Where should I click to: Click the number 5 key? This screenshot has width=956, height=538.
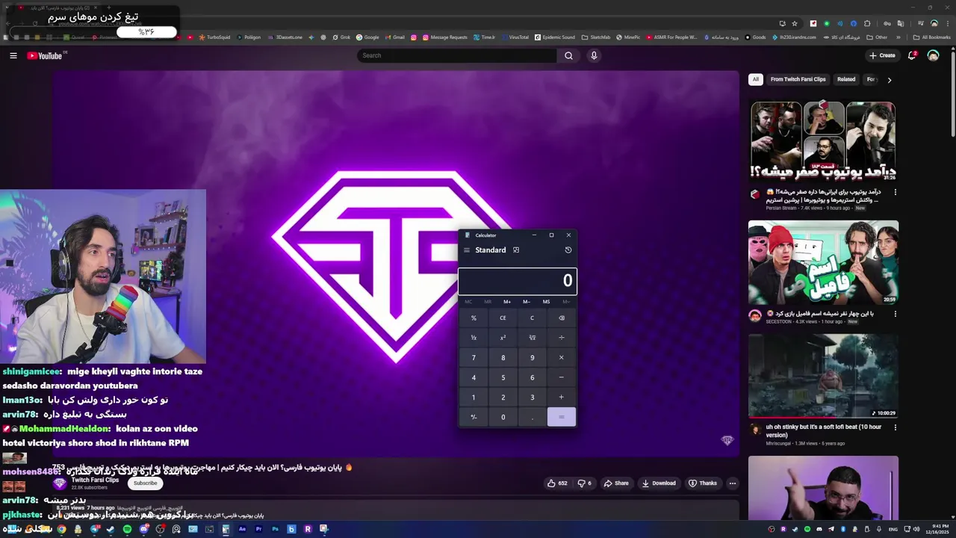click(x=503, y=377)
